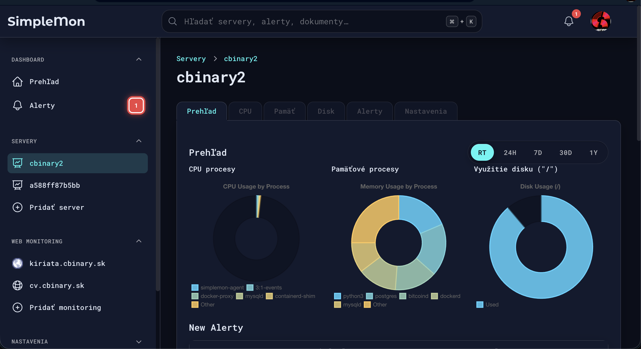Click the Servery breadcrumb link

(x=191, y=59)
